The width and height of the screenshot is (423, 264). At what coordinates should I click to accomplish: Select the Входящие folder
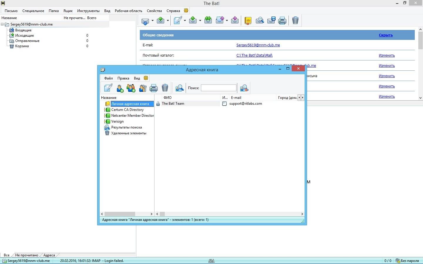coord(23,30)
